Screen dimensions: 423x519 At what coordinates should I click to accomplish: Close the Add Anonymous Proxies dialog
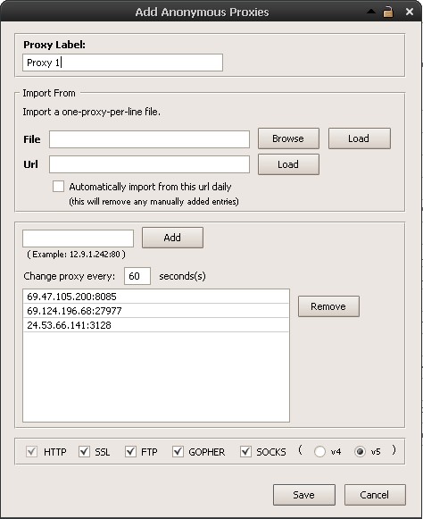pos(410,12)
